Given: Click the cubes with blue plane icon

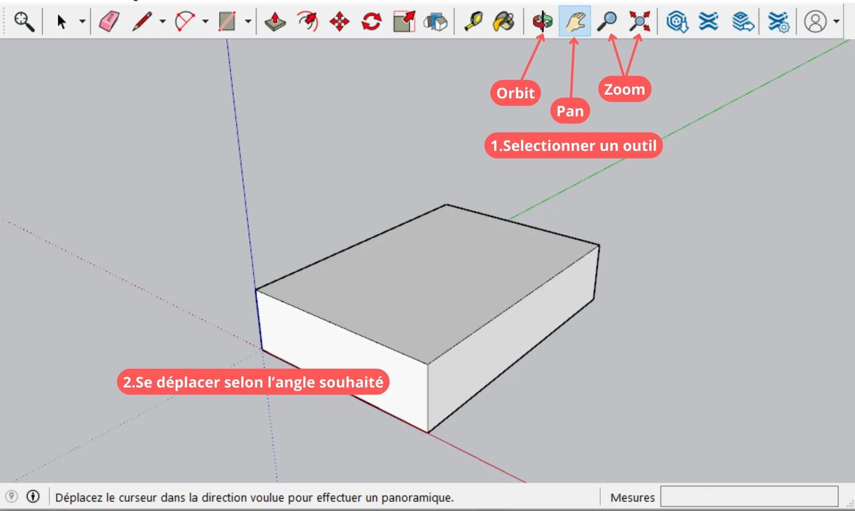Looking at the screenshot, I should [435, 21].
